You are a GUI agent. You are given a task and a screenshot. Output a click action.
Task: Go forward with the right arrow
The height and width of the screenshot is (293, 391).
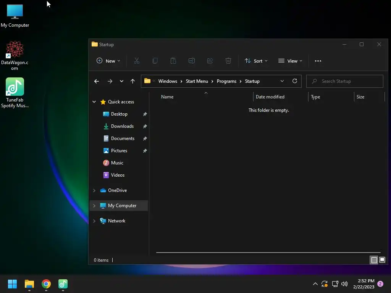coord(110,81)
